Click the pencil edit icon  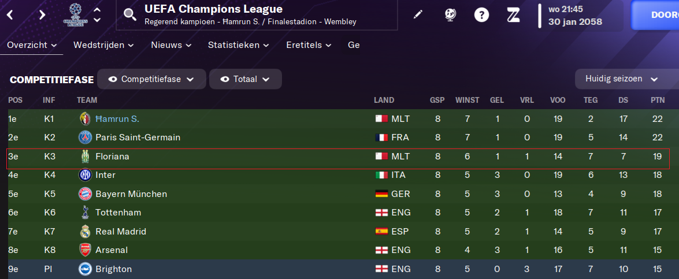point(417,14)
